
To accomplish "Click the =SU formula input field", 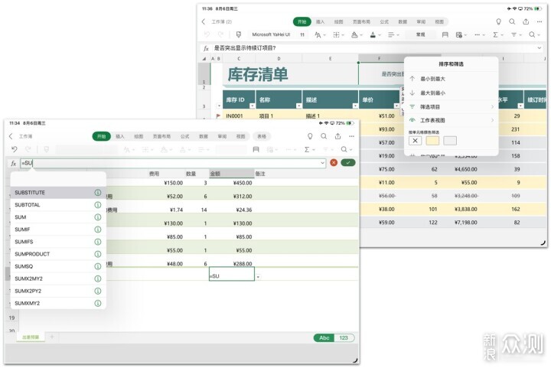I will [x=172, y=163].
